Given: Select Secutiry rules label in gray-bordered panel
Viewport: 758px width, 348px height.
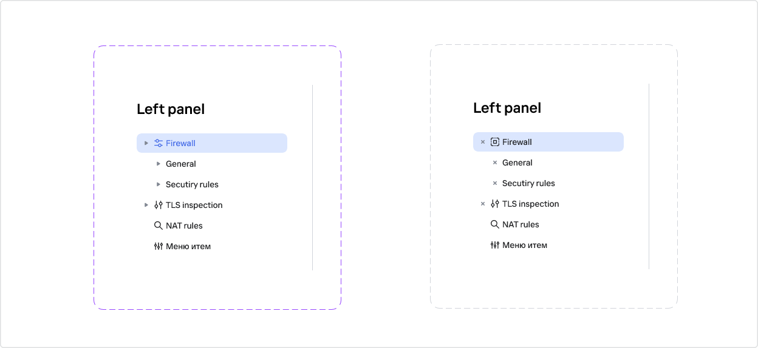Looking at the screenshot, I should click(528, 183).
